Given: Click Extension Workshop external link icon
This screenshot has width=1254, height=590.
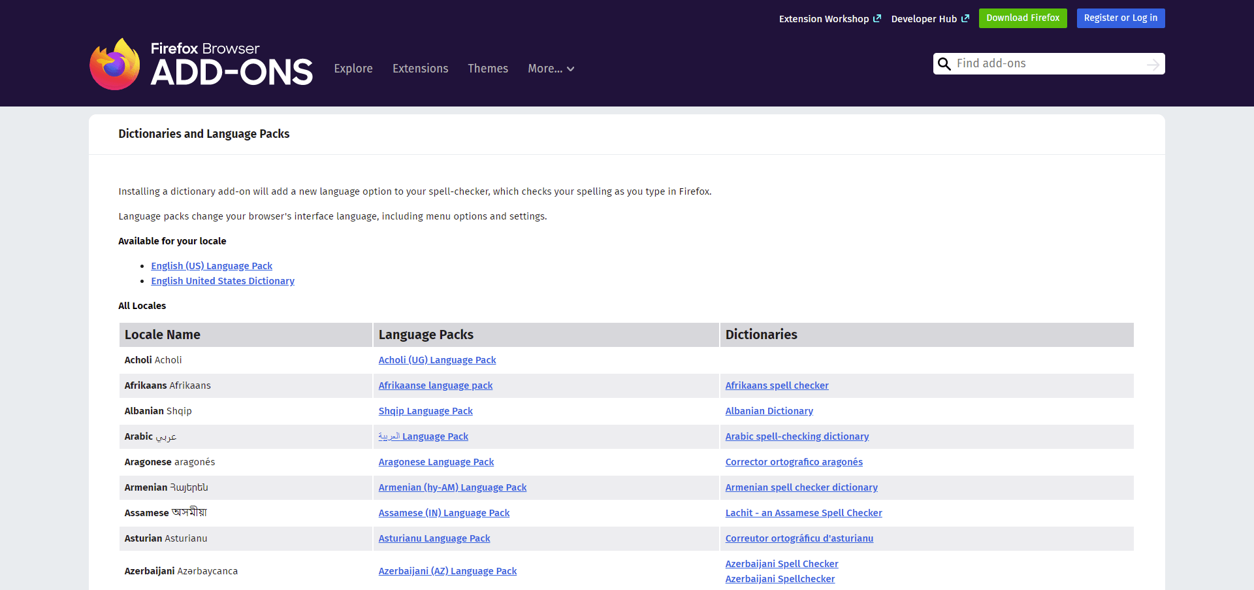Looking at the screenshot, I should 877,18.
